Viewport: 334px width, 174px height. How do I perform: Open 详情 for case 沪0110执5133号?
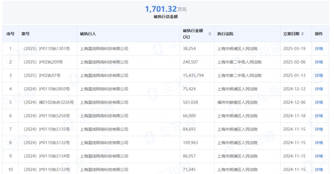point(319,170)
